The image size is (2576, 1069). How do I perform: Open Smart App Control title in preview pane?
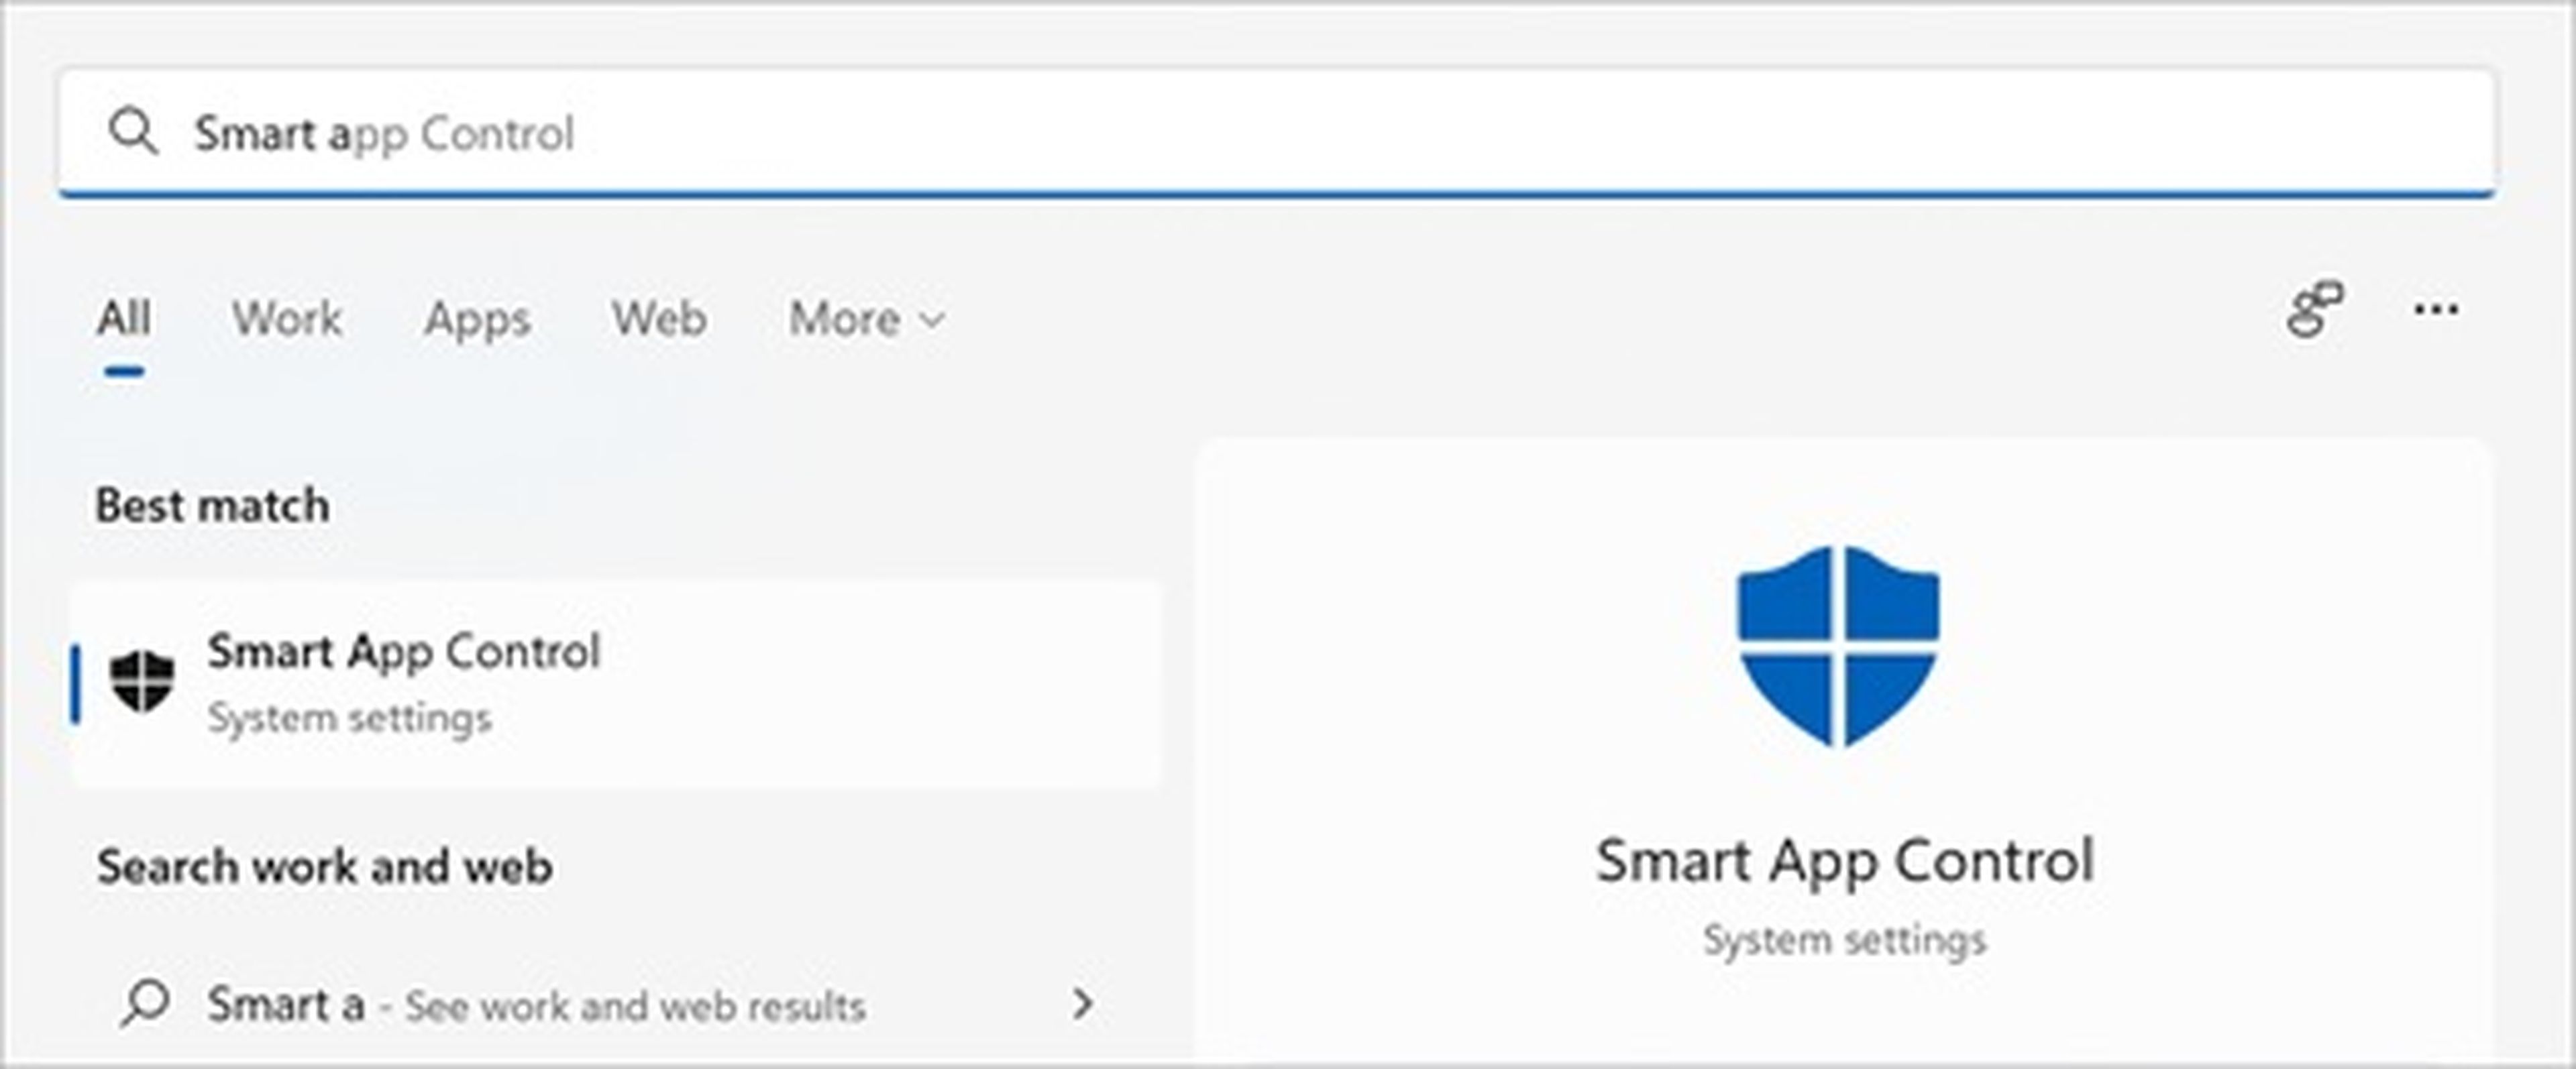[x=1844, y=861]
